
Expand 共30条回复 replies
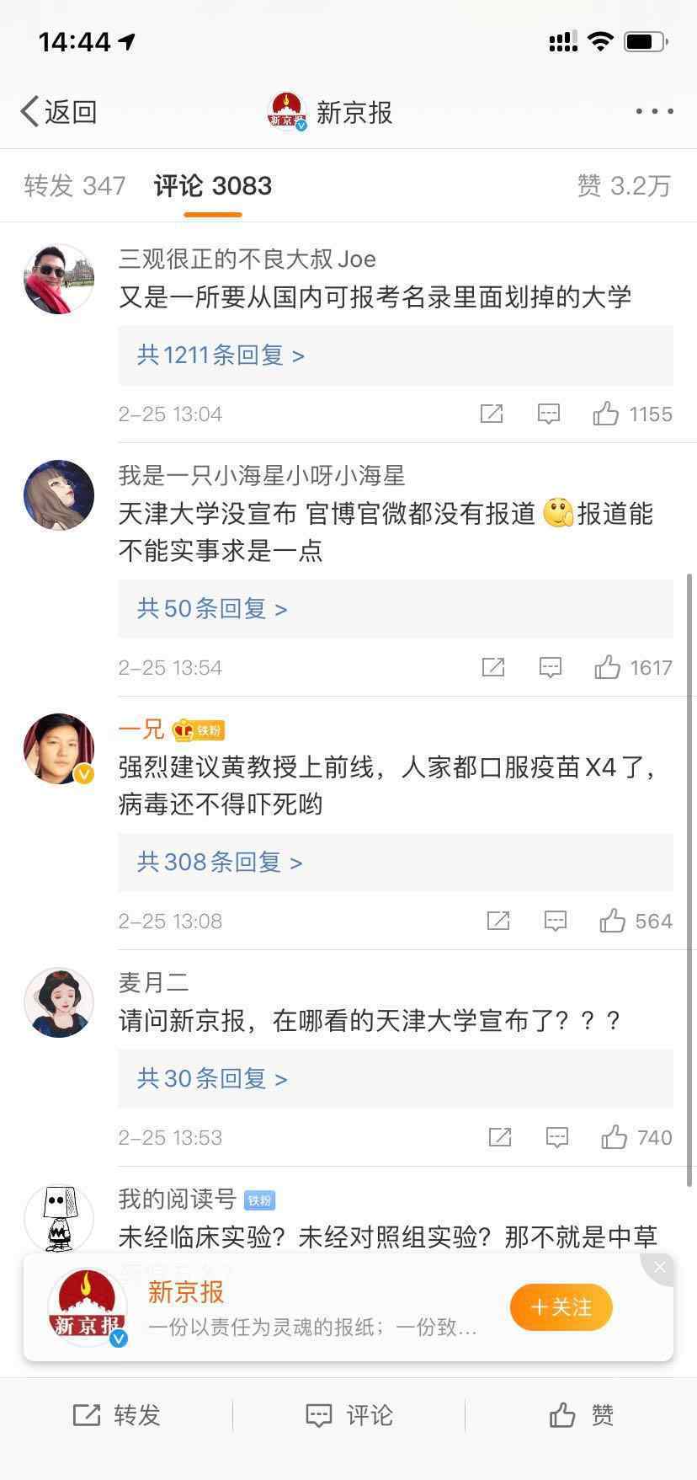212,1079
